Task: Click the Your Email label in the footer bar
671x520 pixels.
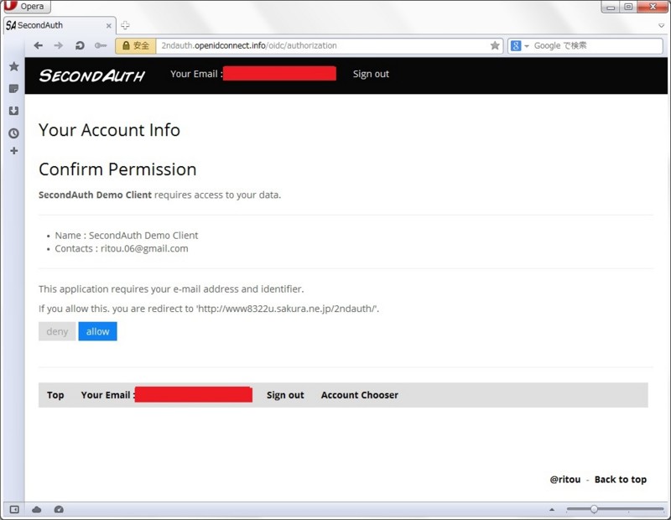Action: pyautogui.click(x=107, y=395)
